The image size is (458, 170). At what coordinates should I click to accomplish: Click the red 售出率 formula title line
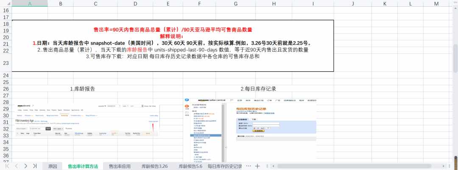[173, 30]
